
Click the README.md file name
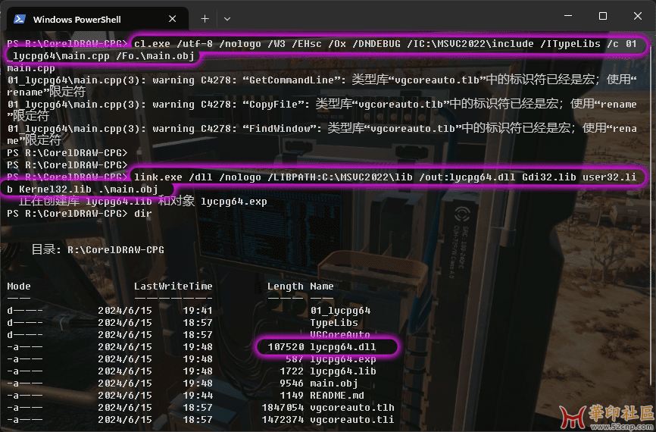[x=337, y=396]
